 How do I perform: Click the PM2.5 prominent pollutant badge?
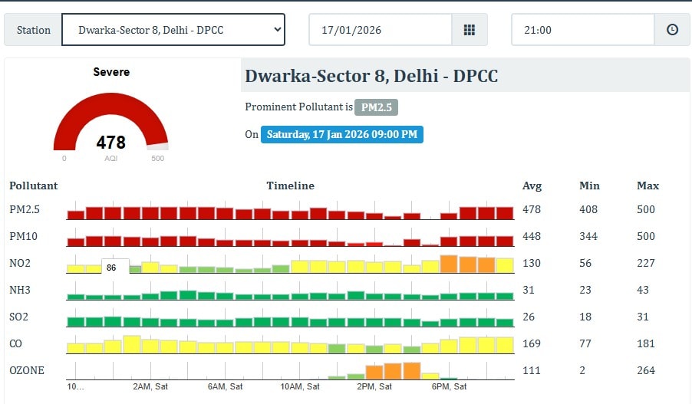pyautogui.click(x=377, y=107)
